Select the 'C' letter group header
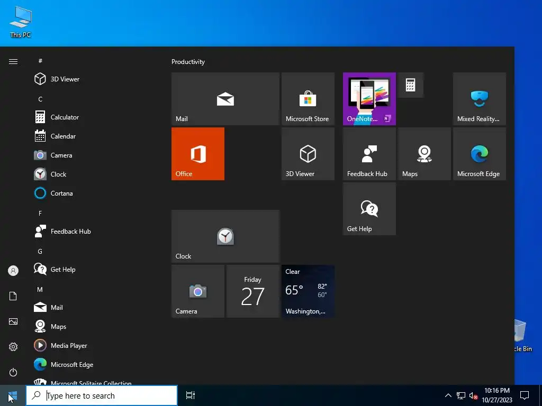The width and height of the screenshot is (542, 406). [40, 99]
